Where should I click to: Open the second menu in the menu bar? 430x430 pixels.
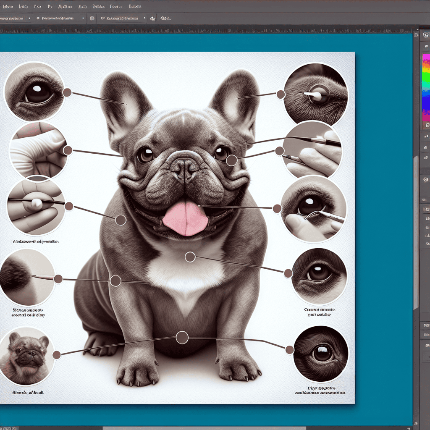point(24,7)
